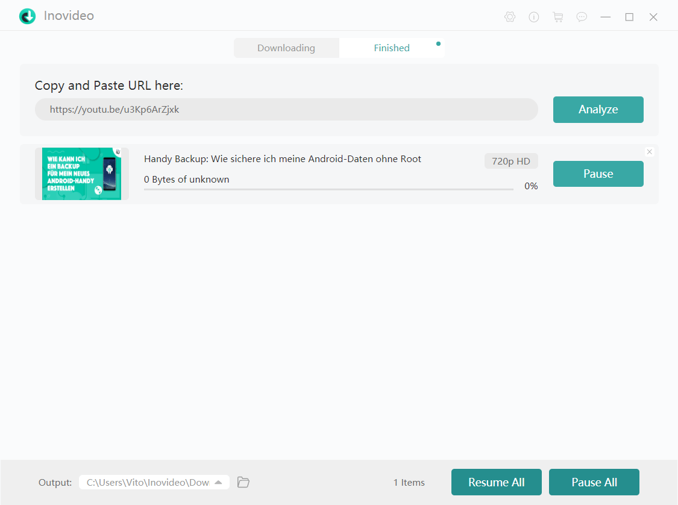The image size is (678, 505).
Task: Click the Inovideo logo icon
Action: pos(27,16)
